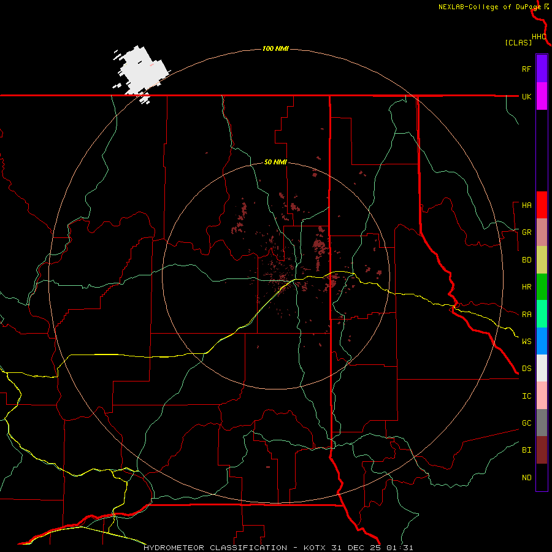This screenshot has width=552, height=552.
Task: Click the HA red legend swatch
Action: click(542, 205)
